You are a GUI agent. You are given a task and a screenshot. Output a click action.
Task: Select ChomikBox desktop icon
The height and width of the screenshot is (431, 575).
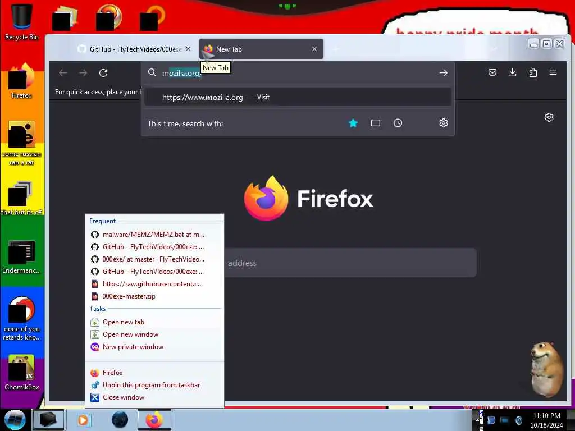coord(22,373)
